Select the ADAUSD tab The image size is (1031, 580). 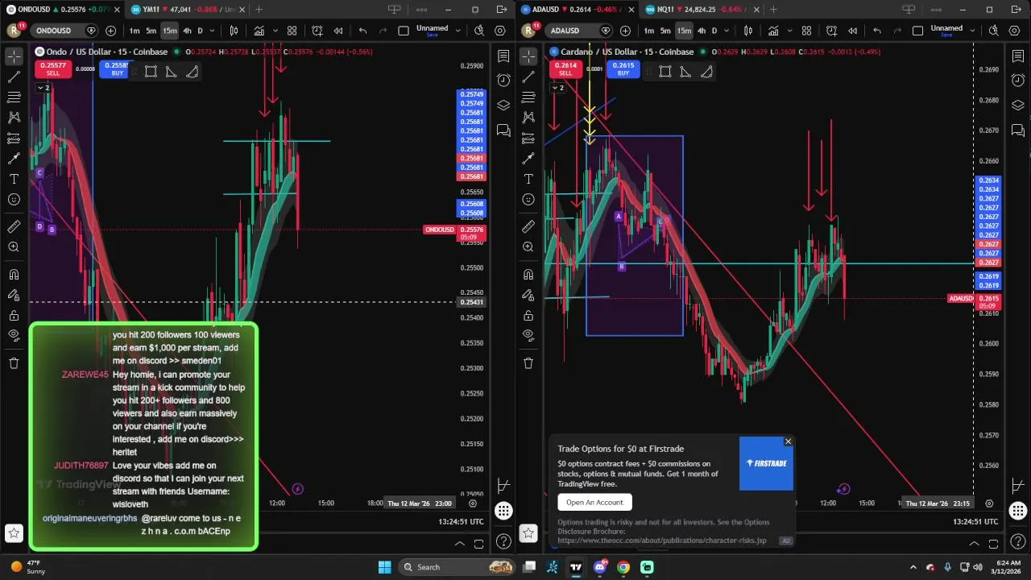point(578,10)
